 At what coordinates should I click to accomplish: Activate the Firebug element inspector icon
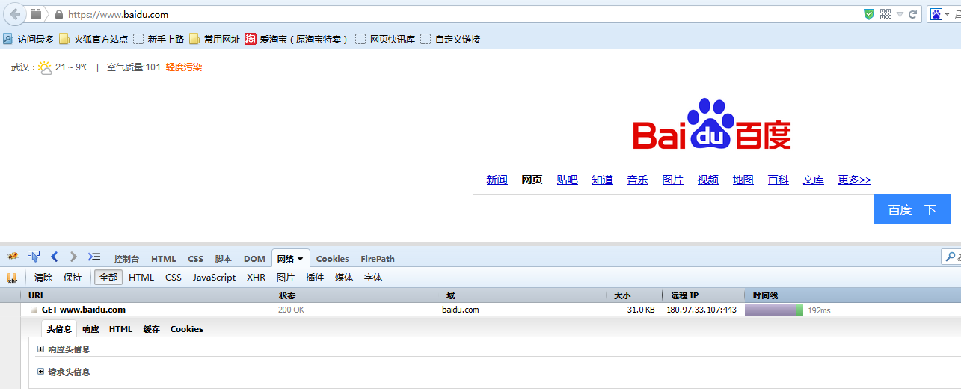pyautogui.click(x=34, y=257)
